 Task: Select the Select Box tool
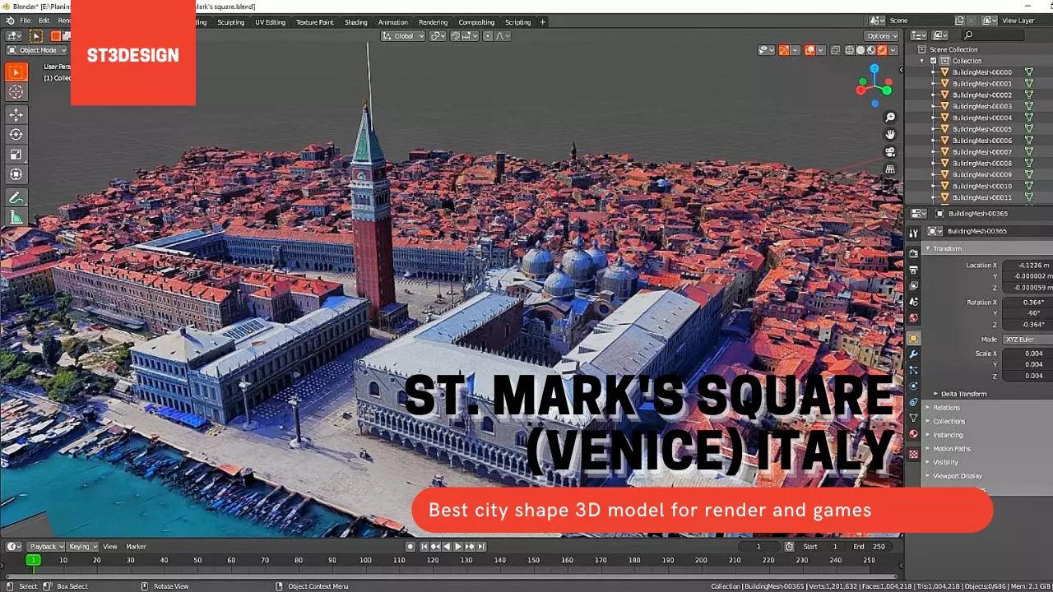[16, 72]
